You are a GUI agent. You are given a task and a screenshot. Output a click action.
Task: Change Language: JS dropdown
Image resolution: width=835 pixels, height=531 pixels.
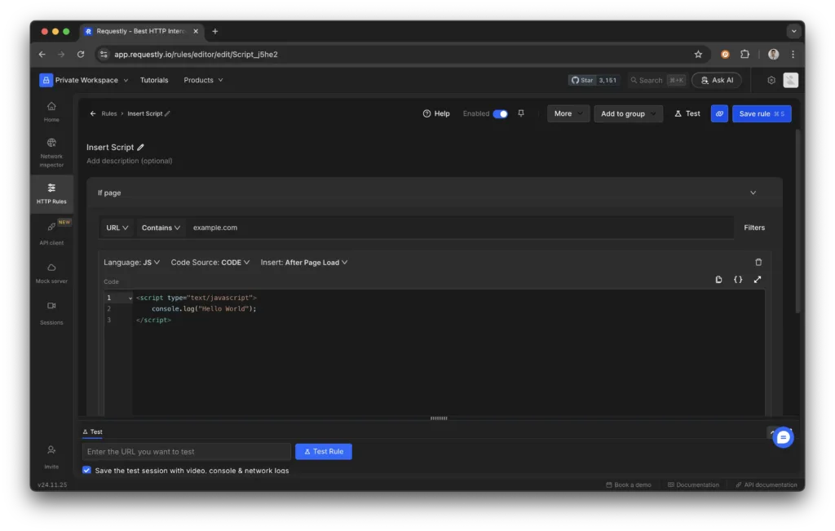131,262
